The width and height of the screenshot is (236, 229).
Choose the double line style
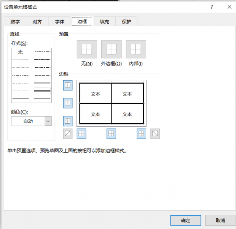(x=42, y=99)
